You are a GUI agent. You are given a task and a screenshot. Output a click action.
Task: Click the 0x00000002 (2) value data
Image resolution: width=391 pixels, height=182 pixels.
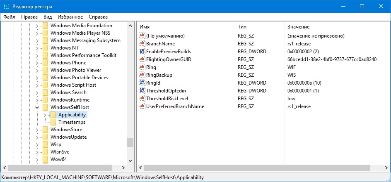[x=303, y=52]
